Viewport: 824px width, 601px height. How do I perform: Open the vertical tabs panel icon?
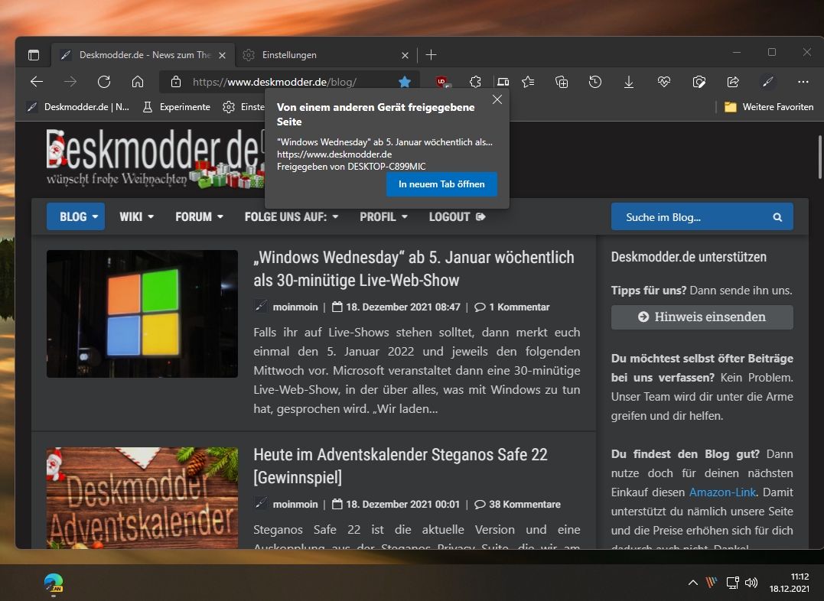[x=34, y=54]
